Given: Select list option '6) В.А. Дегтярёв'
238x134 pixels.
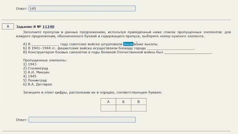Looking at the screenshot, I should coord(38,84).
